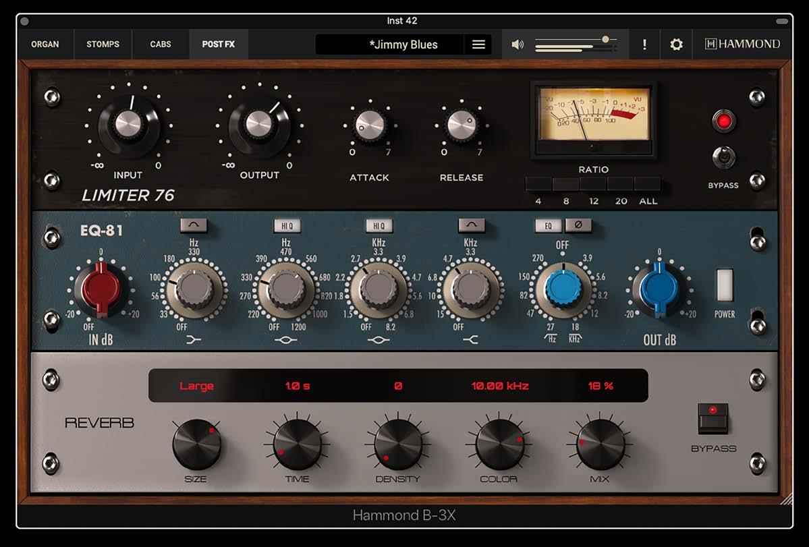Click the reverb MIX knob
809x547 pixels.
601,444
